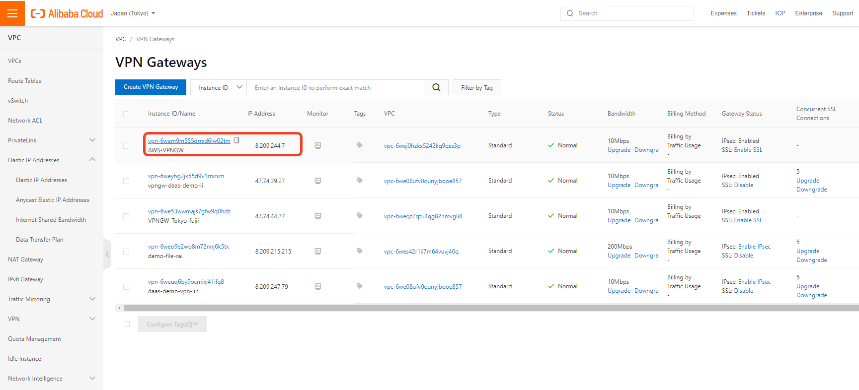Click the horizontal table scrollbar
Image resolution: width=859 pixels, height=390 pixels.
pos(491,308)
